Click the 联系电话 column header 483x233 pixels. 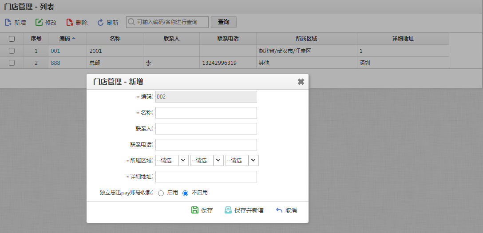tap(228, 39)
